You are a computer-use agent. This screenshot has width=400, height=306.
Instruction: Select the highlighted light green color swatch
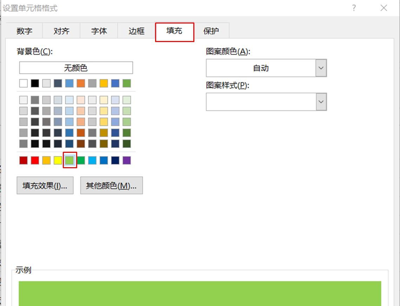(69, 160)
